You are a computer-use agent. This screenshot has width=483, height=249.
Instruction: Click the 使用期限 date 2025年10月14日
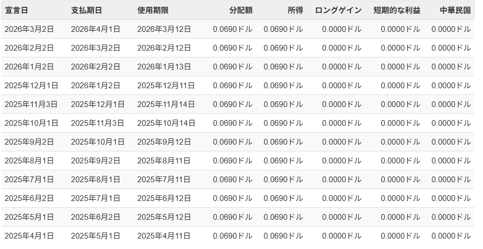pos(166,123)
